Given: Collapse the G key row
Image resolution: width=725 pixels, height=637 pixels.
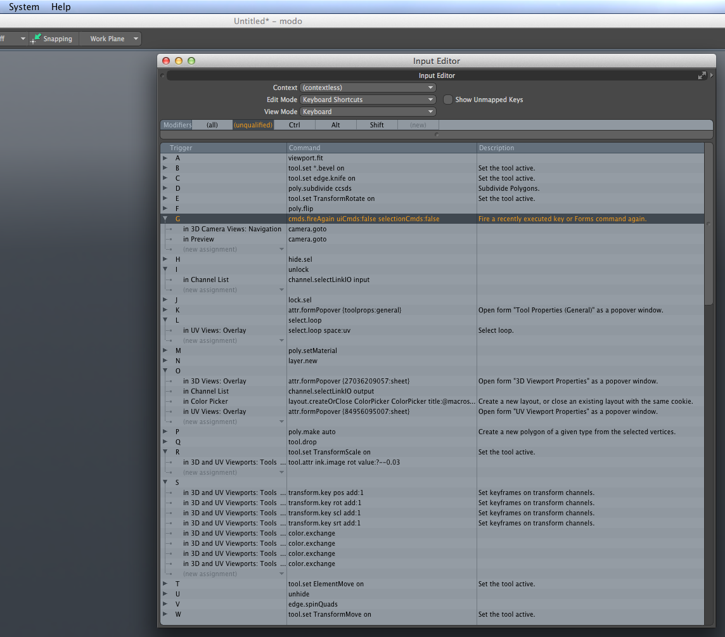Looking at the screenshot, I should coord(165,219).
